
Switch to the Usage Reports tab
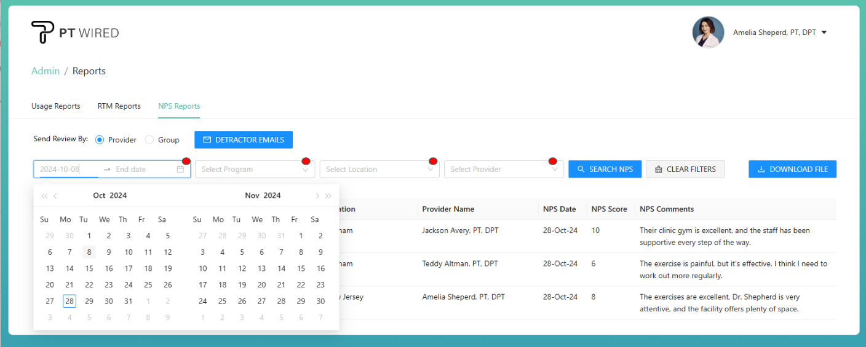(56, 106)
